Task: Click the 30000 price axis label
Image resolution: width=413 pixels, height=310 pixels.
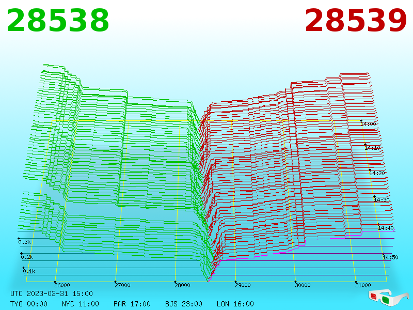Action: 303,285
